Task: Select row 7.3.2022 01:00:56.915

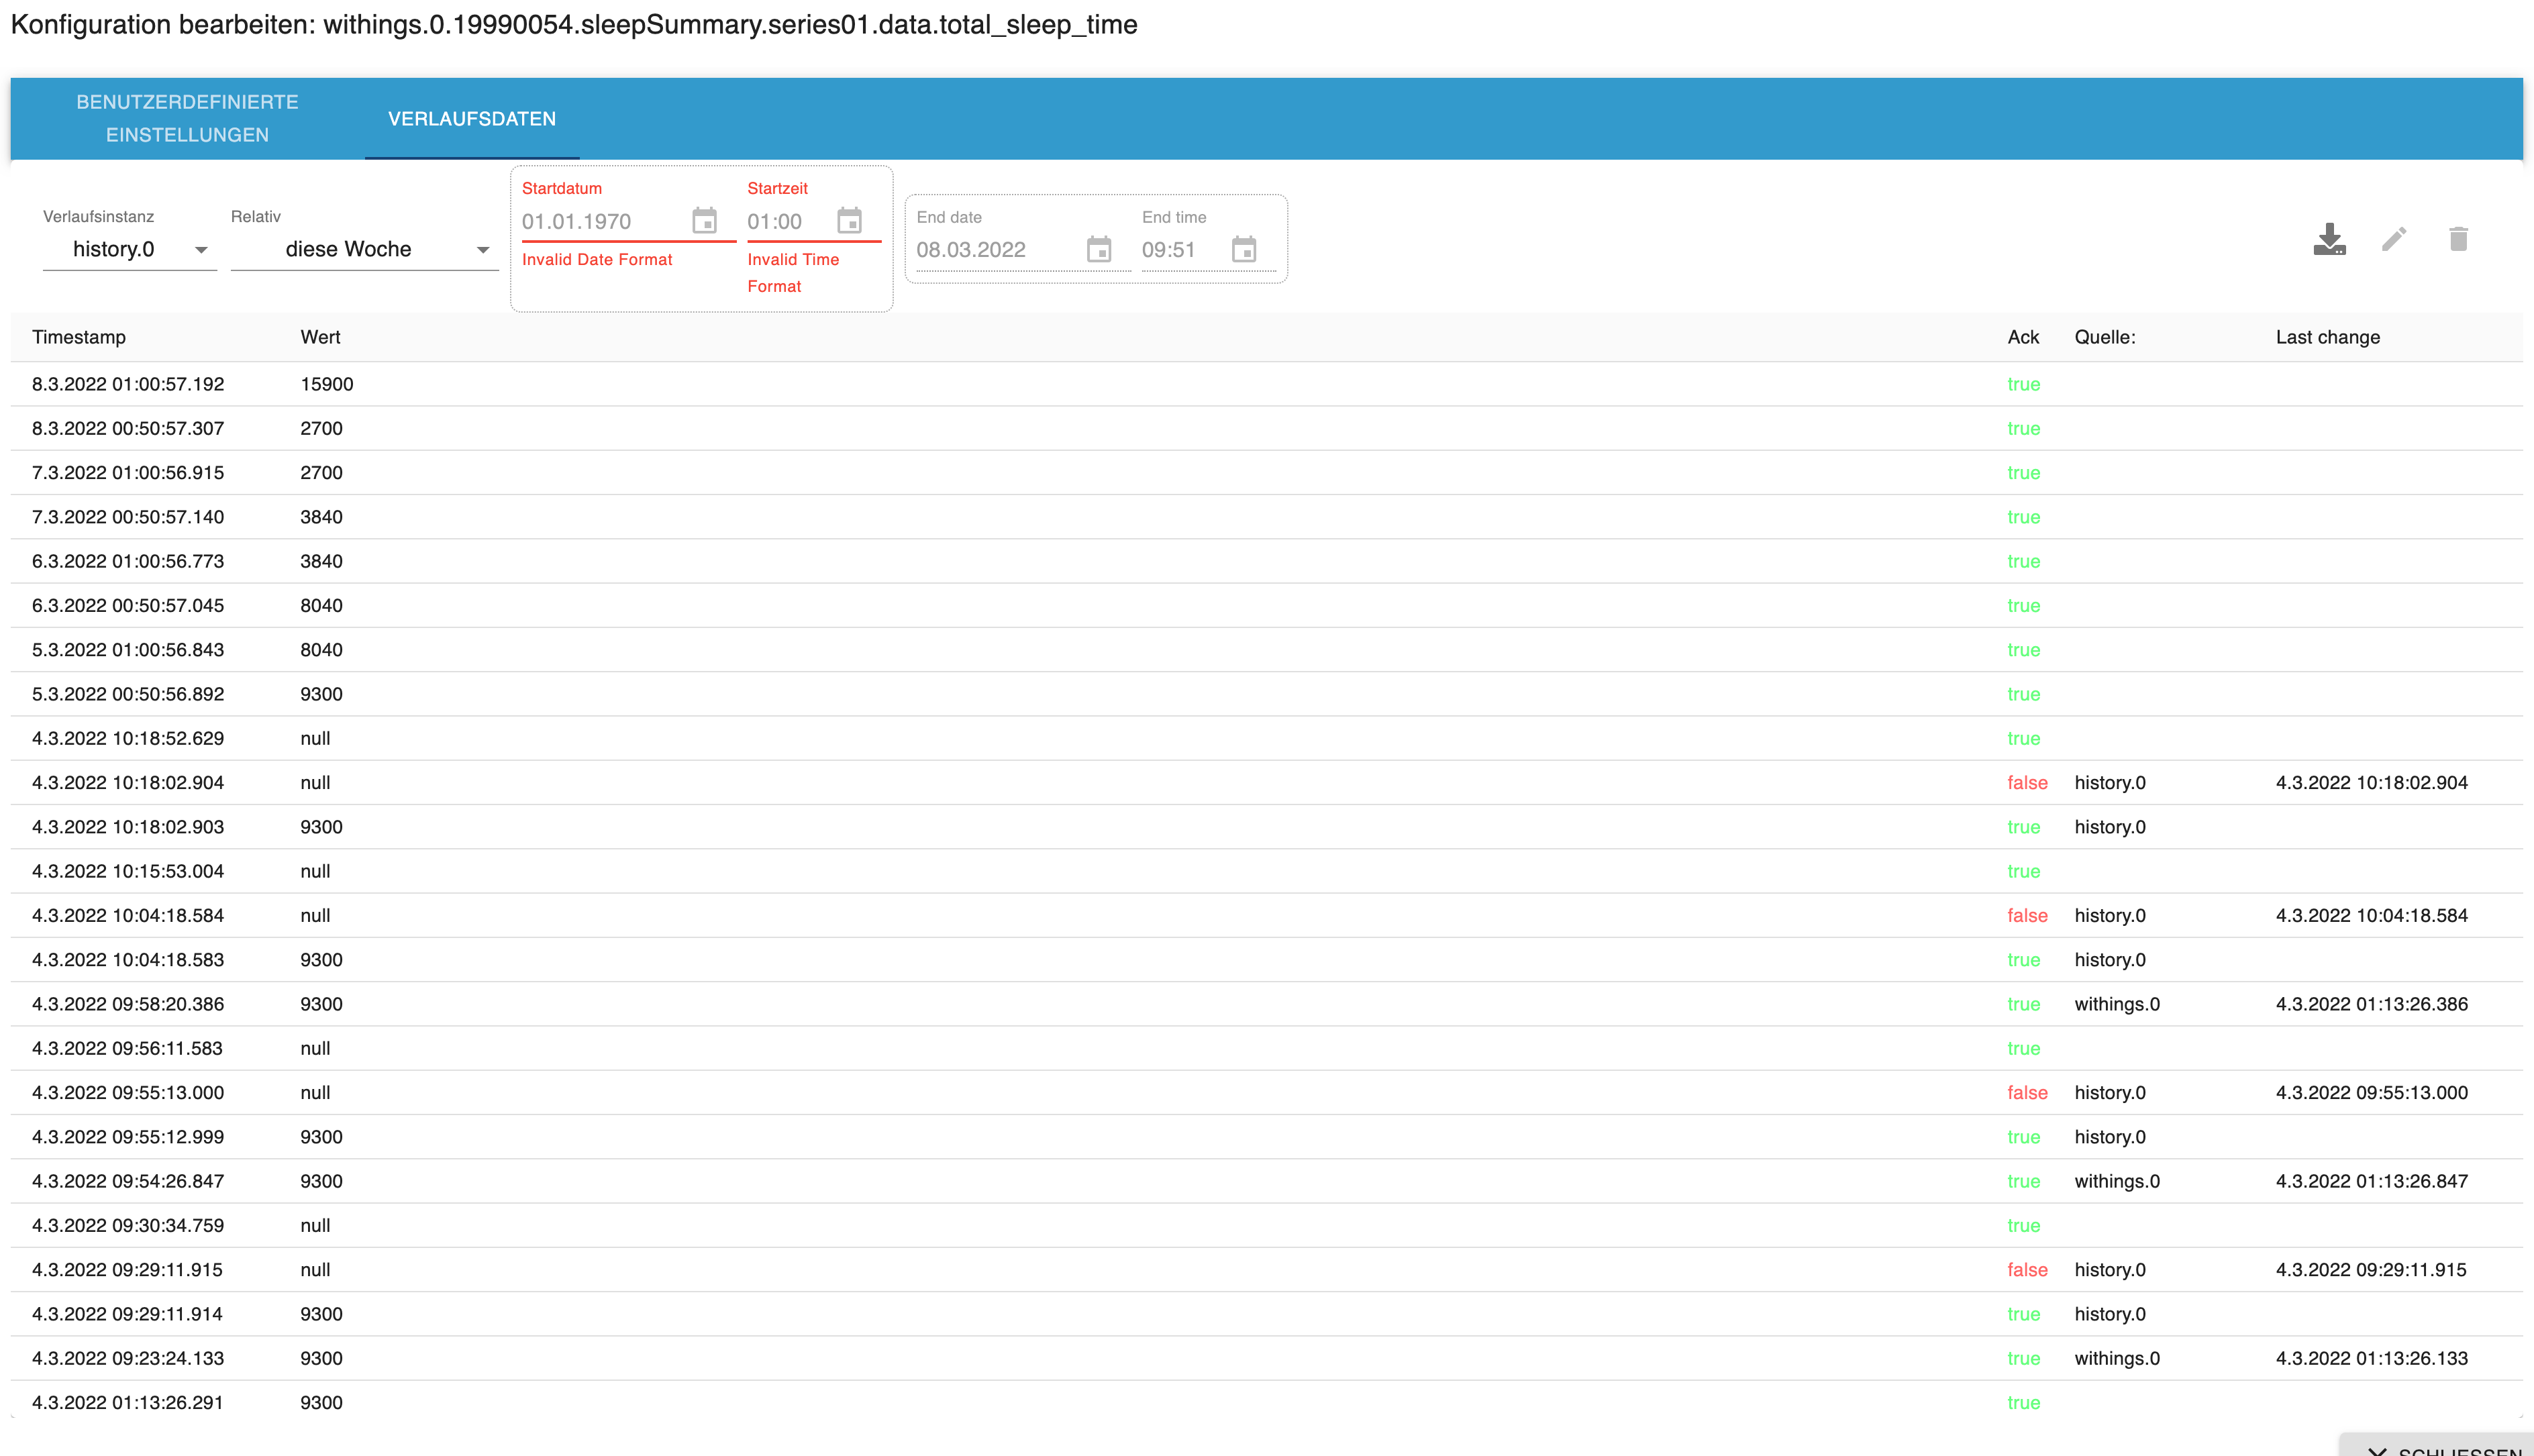Action: click(x=1266, y=472)
